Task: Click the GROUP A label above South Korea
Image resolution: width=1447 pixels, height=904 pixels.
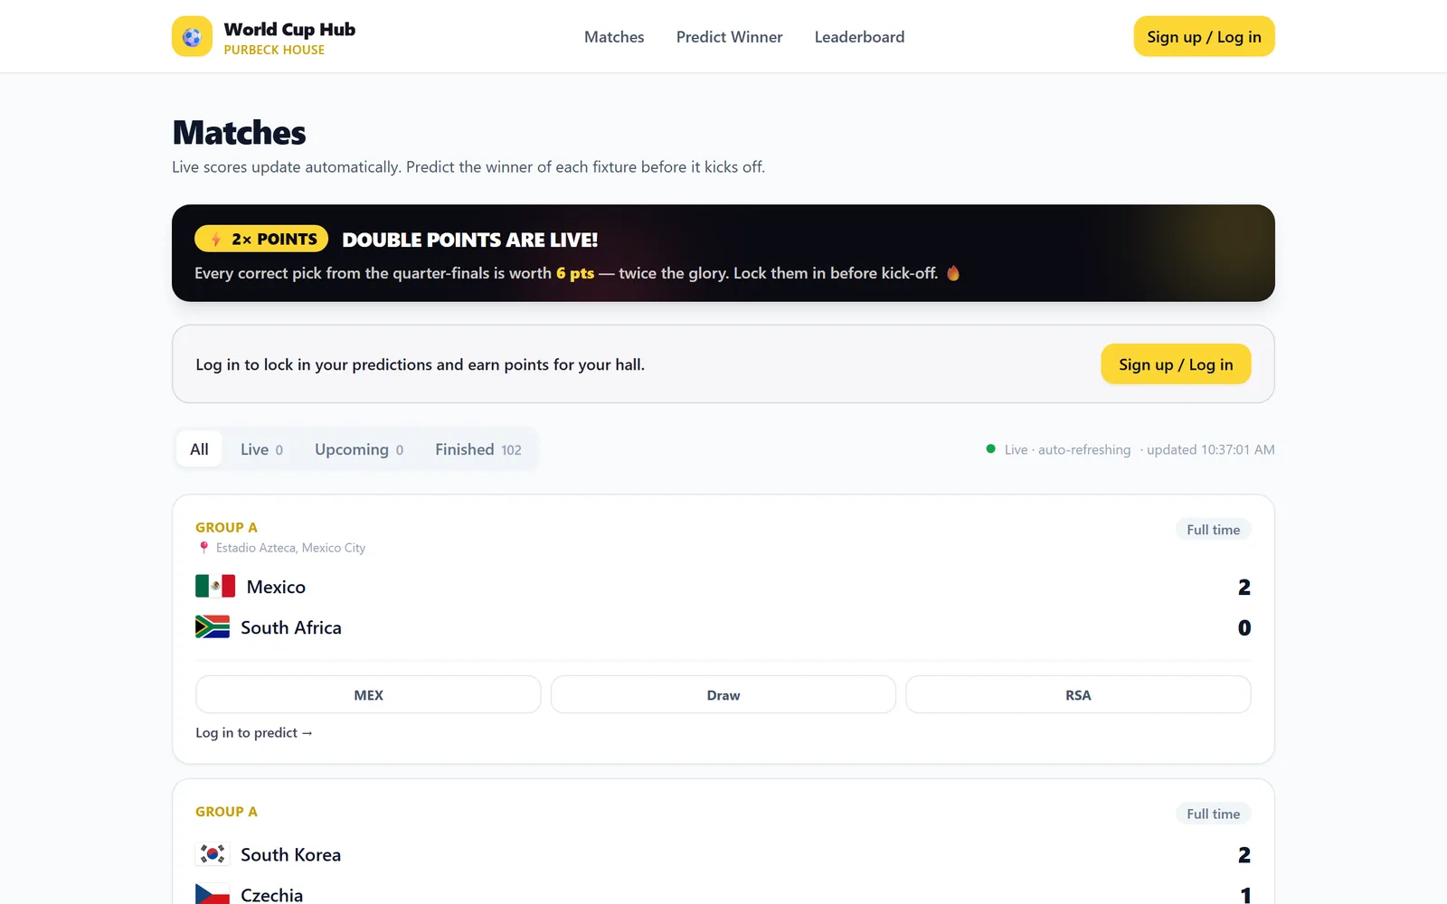Action: click(x=226, y=811)
